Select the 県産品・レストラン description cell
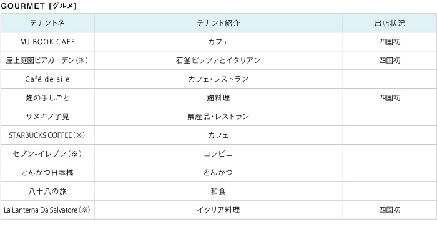Image resolution: width=437 pixels, height=232 pixels. [x=219, y=117]
